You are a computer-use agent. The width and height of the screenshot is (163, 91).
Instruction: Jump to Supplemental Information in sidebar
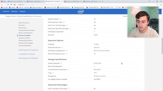[26, 30]
